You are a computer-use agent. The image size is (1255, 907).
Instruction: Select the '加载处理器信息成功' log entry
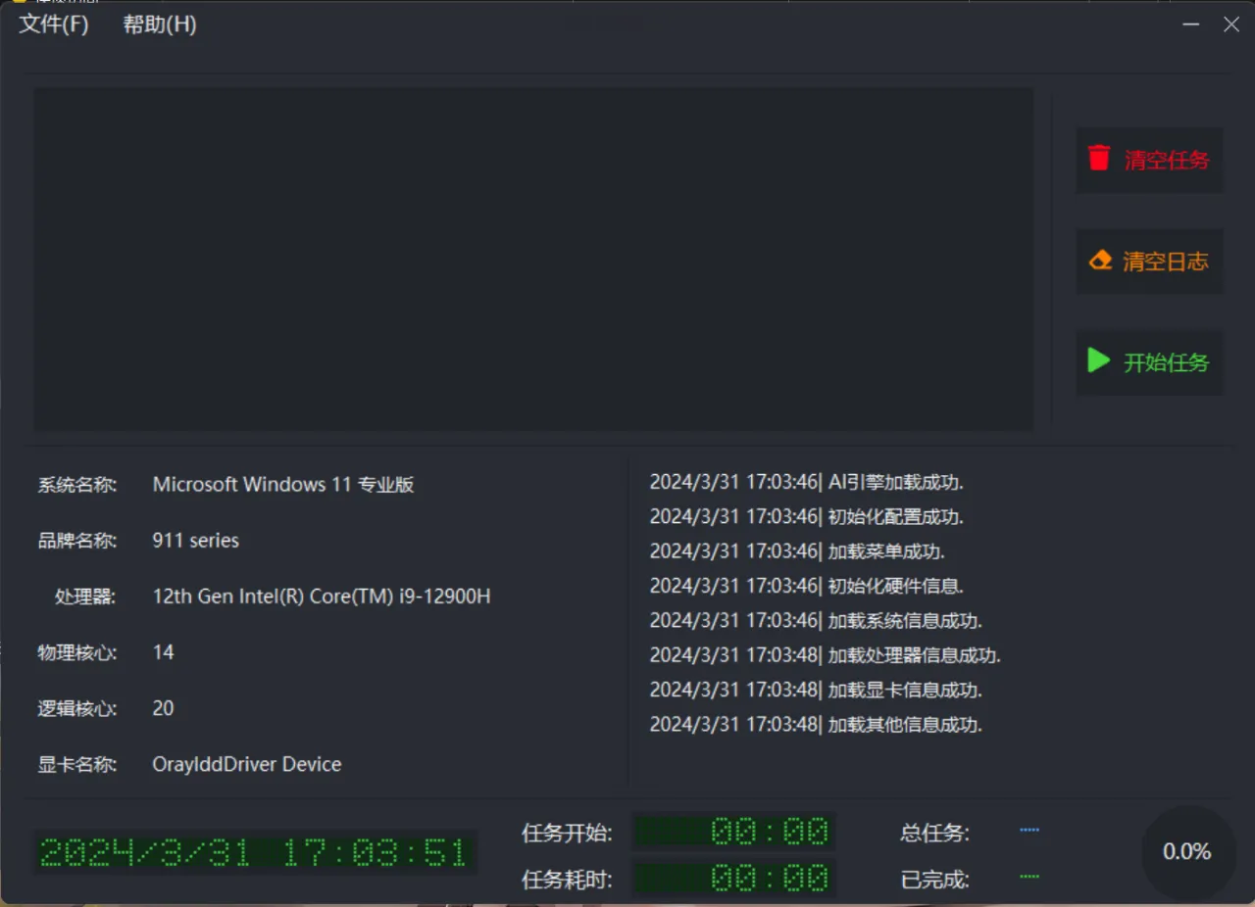click(x=825, y=655)
